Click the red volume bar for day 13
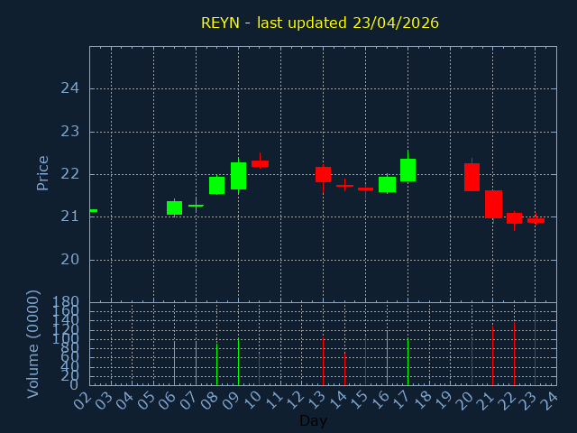This screenshot has height=433, width=577. click(323, 361)
